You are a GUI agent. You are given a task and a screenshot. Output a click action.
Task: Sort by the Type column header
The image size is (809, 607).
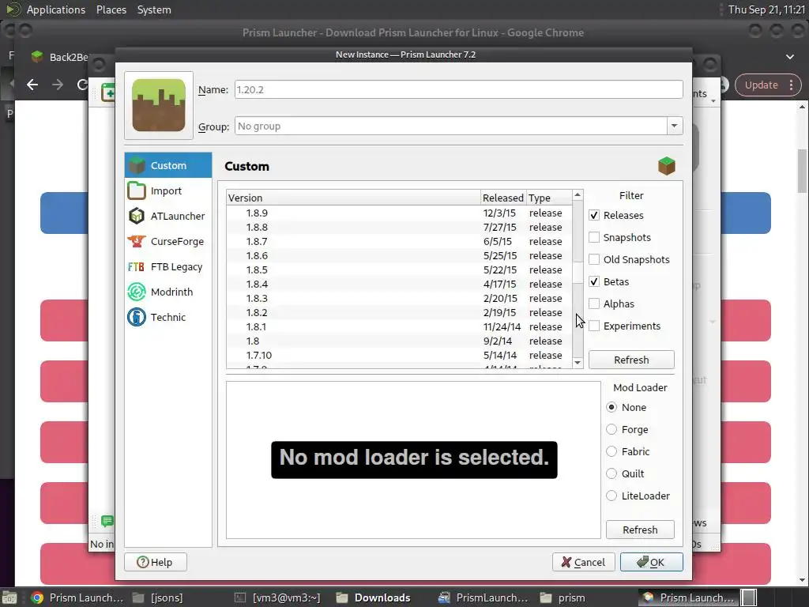tap(548, 198)
